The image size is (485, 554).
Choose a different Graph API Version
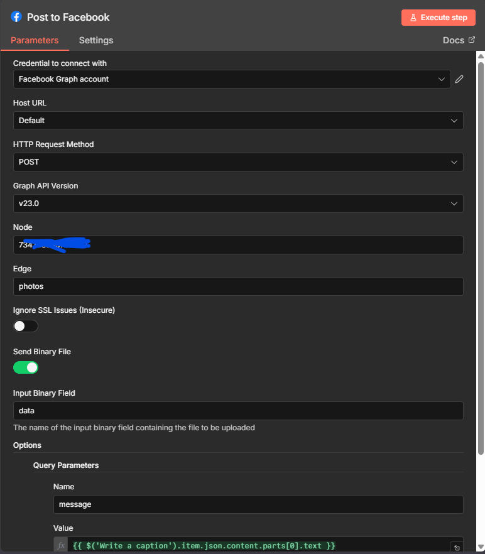[238, 204]
